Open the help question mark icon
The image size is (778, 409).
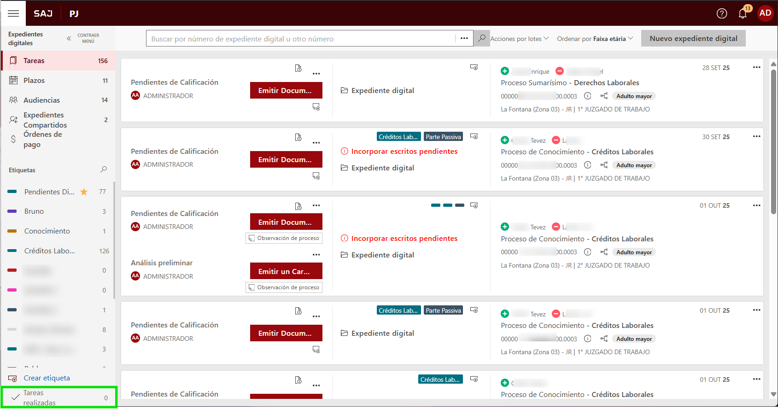[722, 13]
